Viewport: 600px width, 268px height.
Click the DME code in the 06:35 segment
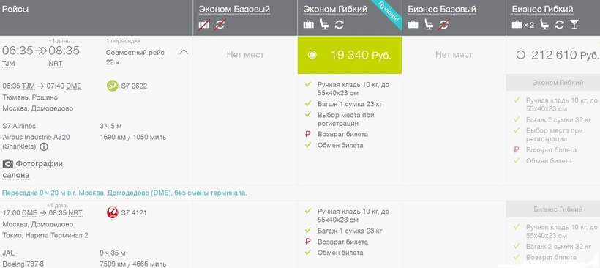point(74,86)
